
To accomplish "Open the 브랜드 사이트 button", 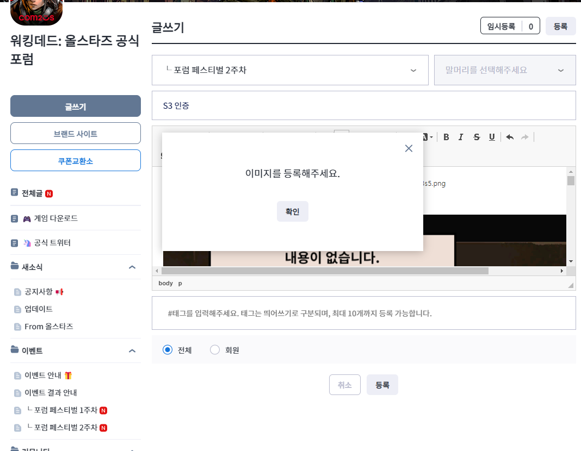I will pyautogui.click(x=76, y=133).
